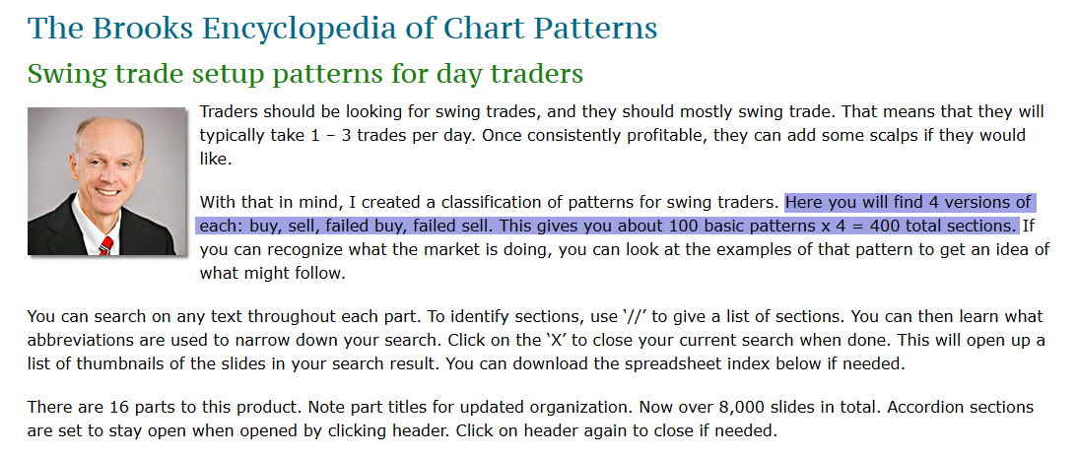The image size is (1078, 457).
Task: Click the green Swing trade setup patterns heading
Action: coord(304,74)
